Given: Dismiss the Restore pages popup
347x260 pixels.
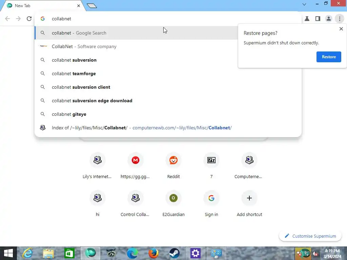Looking at the screenshot, I should [x=341, y=29].
